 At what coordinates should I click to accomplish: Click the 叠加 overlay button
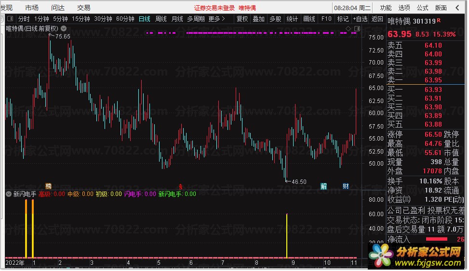coord(259,19)
